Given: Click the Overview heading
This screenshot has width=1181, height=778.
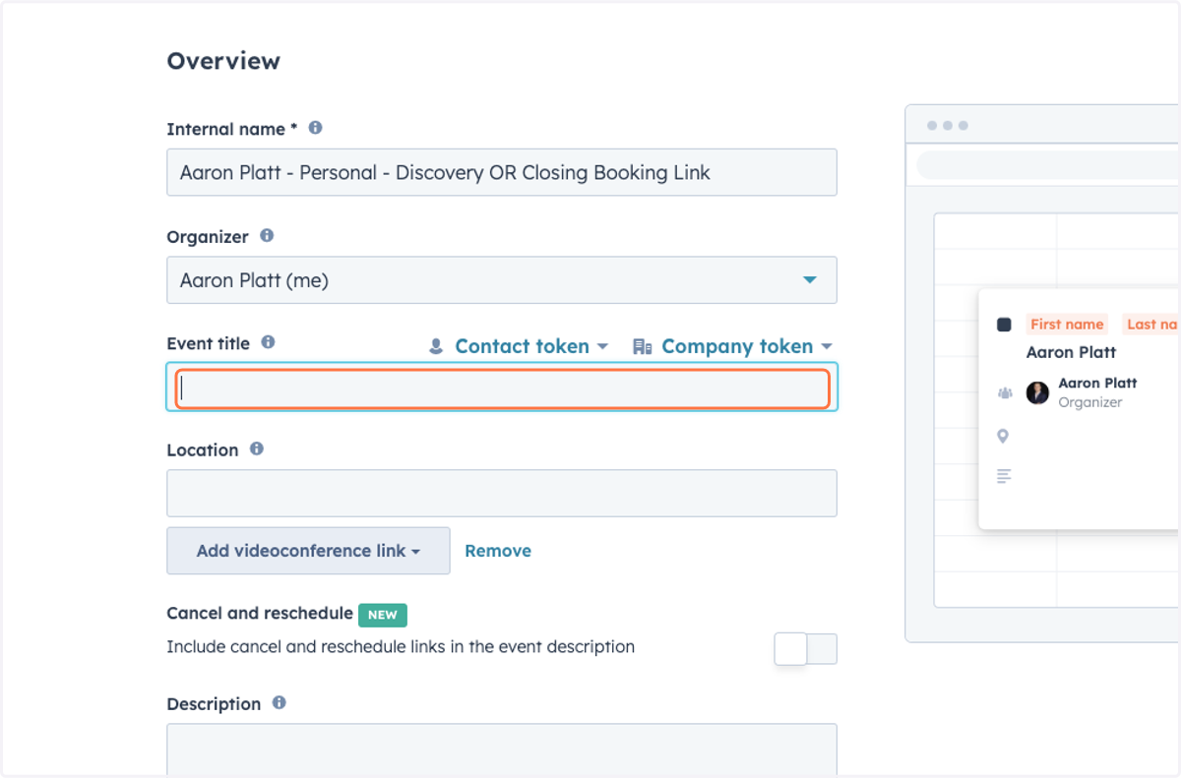Looking at the screenshot, I should click(223, 61).
